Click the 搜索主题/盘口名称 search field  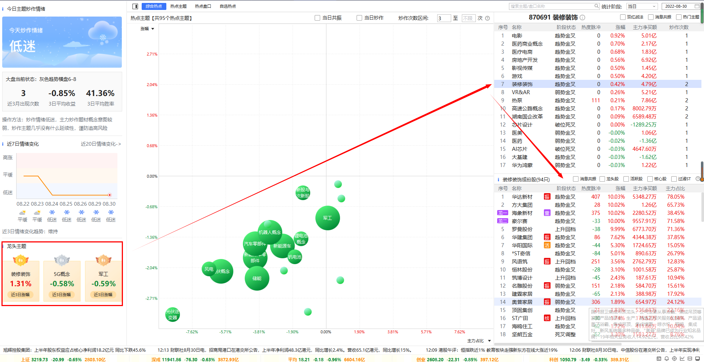coord(551,6)
